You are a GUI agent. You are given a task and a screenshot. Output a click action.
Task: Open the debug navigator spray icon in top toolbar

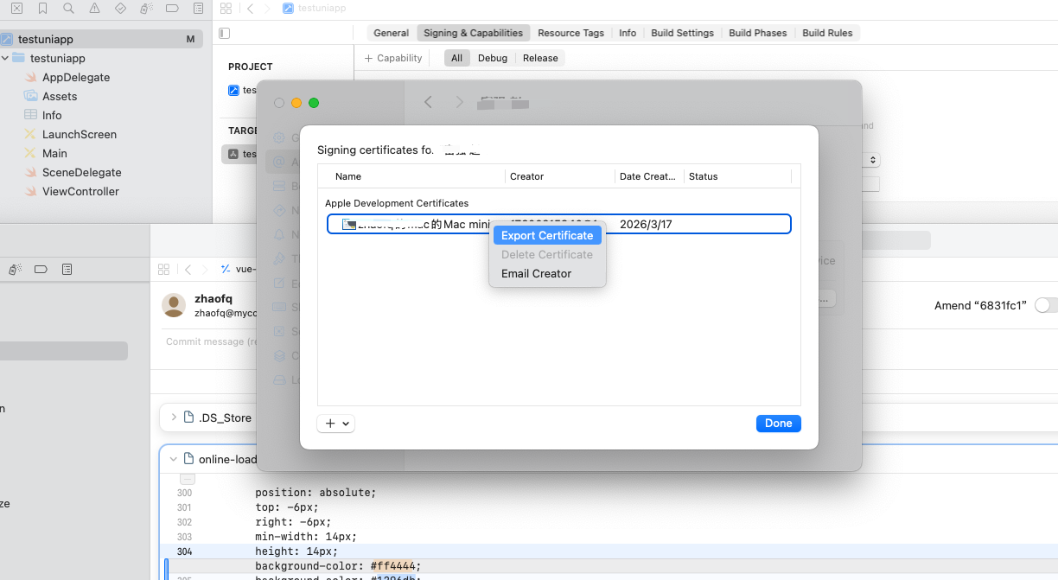(x=146, y=8)
